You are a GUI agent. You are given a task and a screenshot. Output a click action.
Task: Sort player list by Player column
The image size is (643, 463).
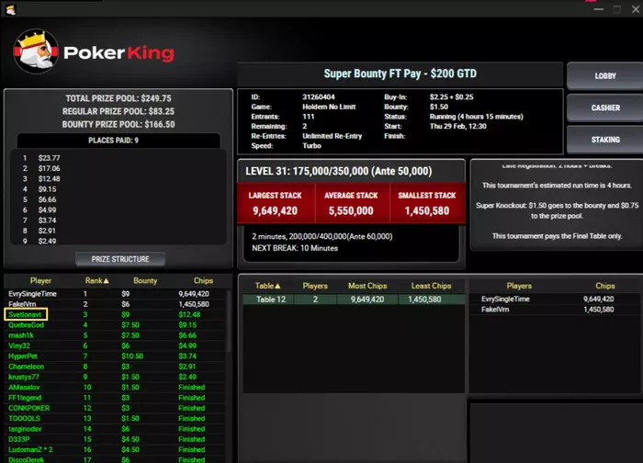[40, 281]
